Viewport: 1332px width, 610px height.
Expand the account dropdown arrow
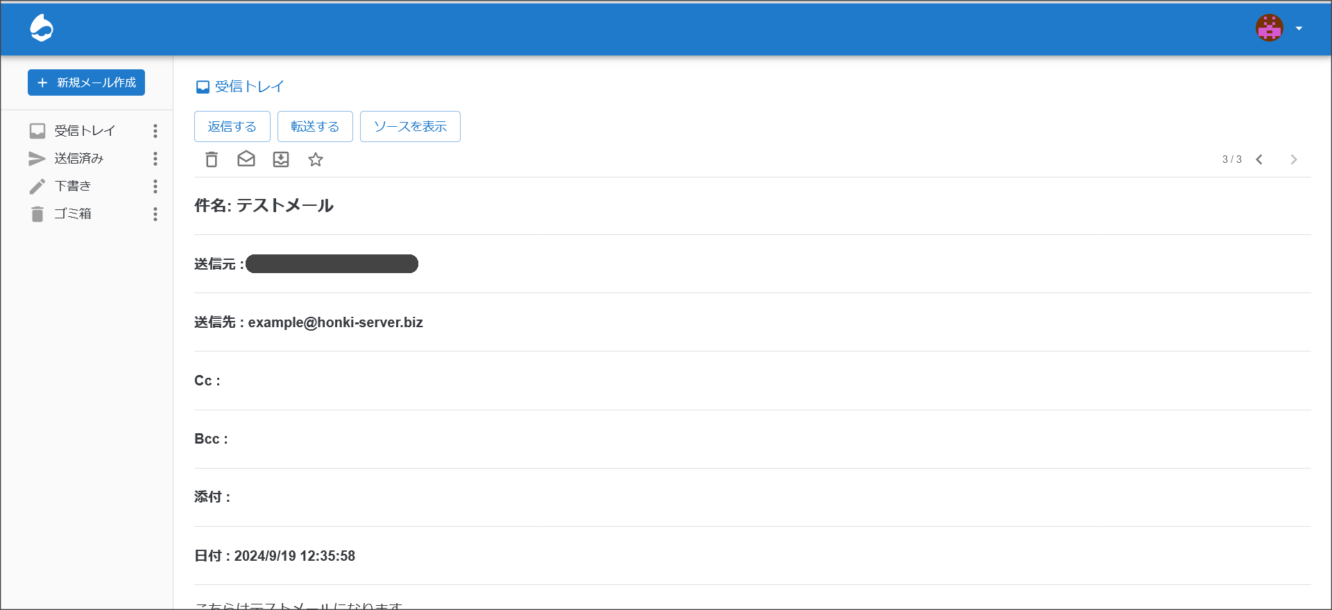pyautogui.click(x=1299, y=28)
